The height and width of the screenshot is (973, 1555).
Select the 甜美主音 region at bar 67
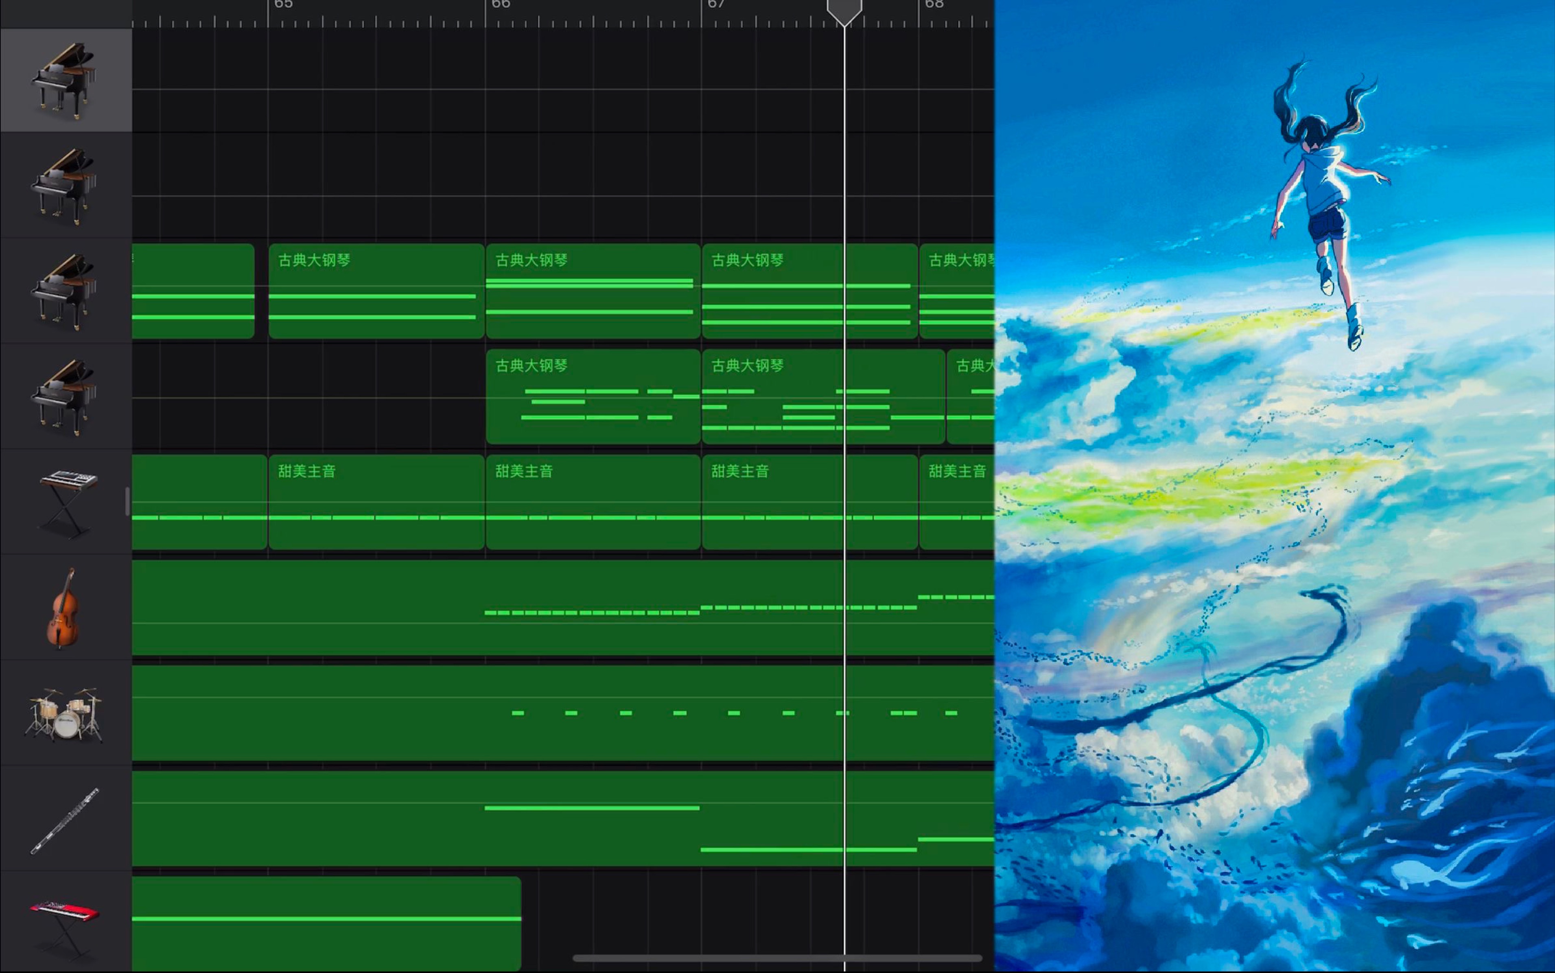coord(810,502)
